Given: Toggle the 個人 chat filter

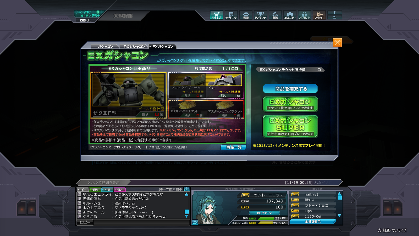Looking at the screenshot, I should (x=120, y=190).
